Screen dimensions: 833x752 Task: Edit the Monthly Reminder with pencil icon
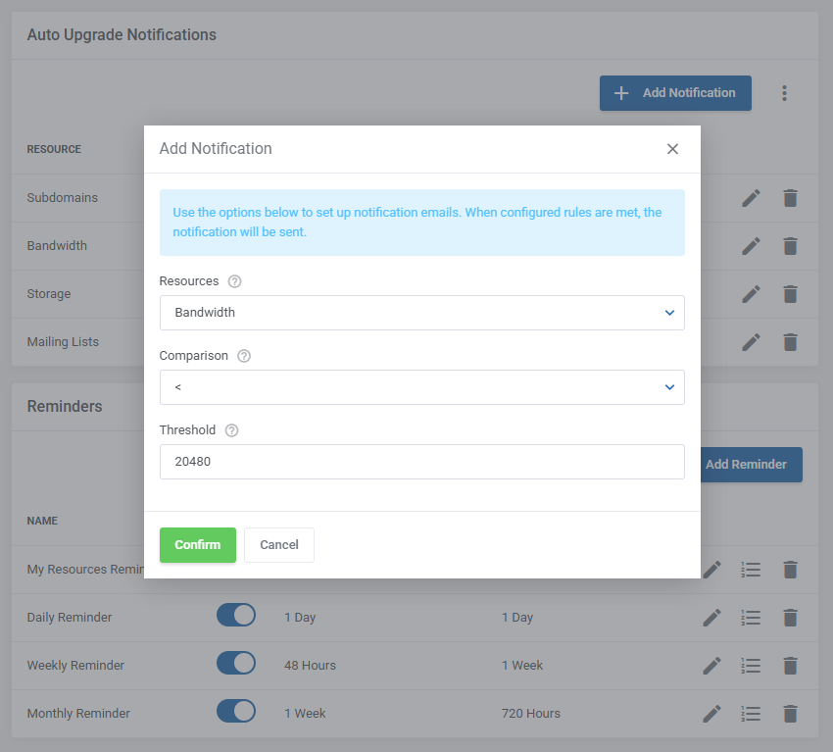tap(712, 714)
